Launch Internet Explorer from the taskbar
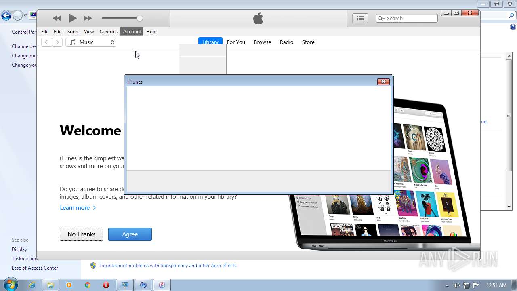517x291 pixels. pyautogui.click(x=32, y=285)
